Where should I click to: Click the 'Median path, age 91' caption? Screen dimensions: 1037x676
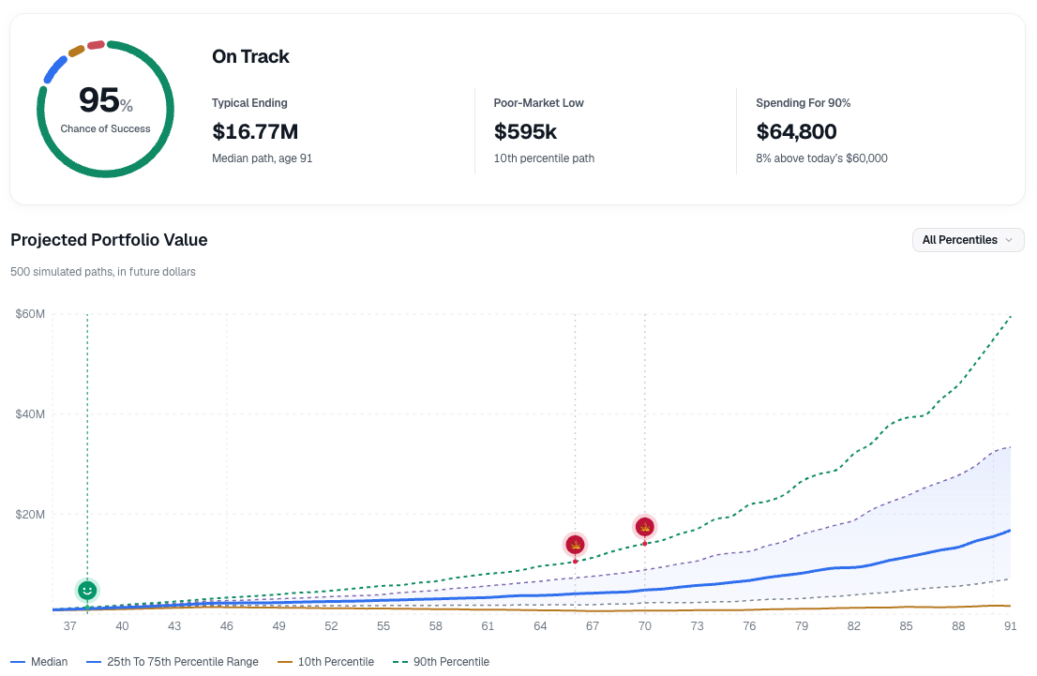point(262,158)
